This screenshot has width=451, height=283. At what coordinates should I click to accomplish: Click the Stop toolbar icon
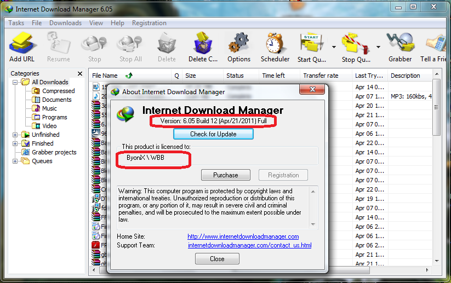pyautogui.click(x=94, y=47)
